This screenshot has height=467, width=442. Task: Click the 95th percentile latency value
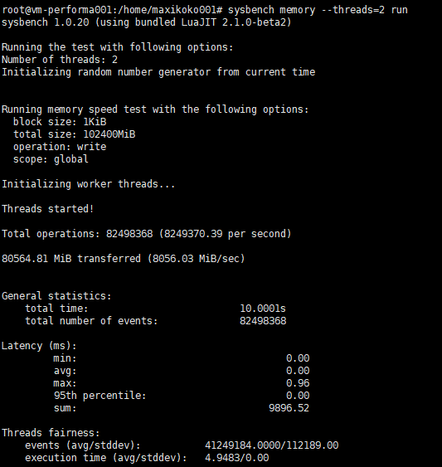tap(298, 396)
